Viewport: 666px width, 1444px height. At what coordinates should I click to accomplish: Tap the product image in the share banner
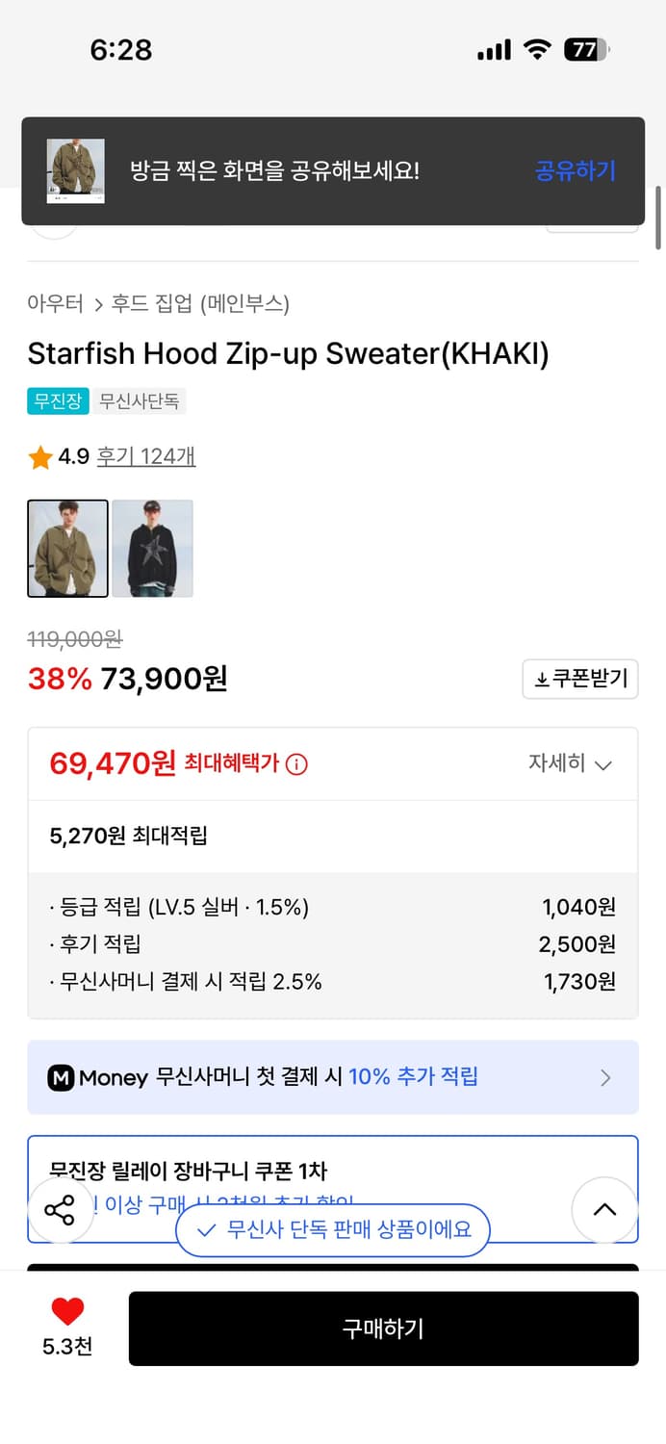click(75, 171)
